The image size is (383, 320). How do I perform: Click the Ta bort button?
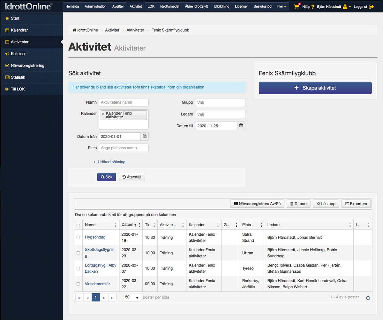tap(299, 204)
